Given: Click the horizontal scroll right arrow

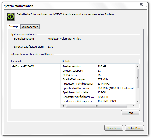Looking at the screenshot, I should click(133, 106).
